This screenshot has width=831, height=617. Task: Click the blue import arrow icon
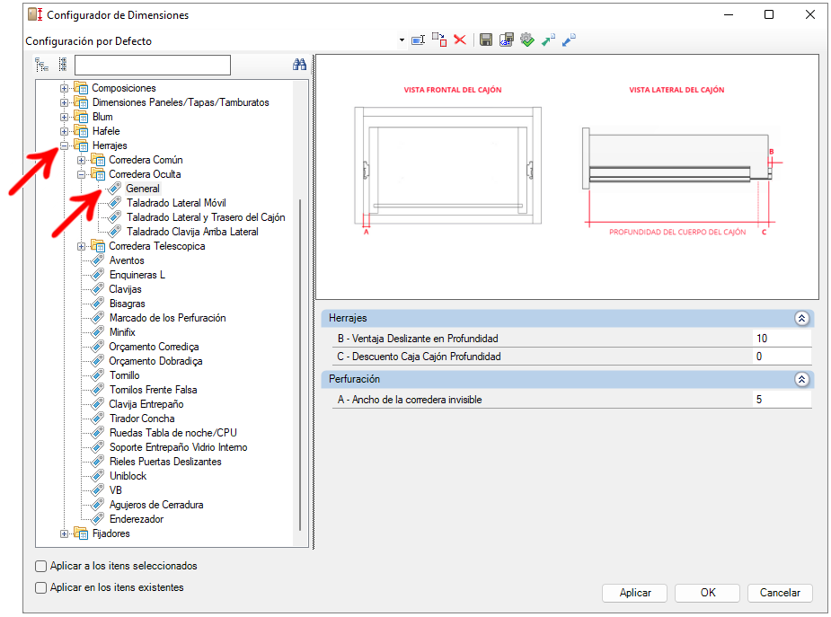[x=569, y=40]
